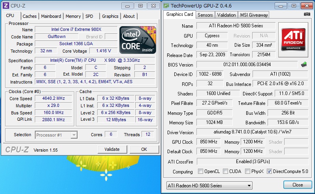Image resolution: width=315 pixels, height=194 pixels.
Task: Click the Transistors 2154M value
Action: (x=264, y=55)
